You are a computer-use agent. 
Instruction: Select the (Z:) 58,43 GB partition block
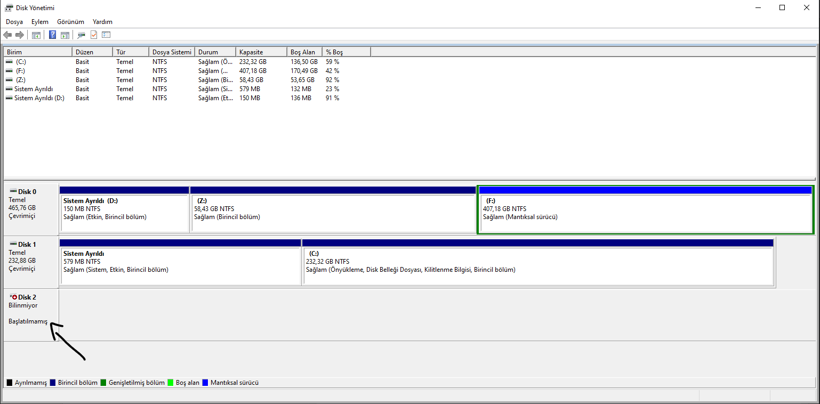tap(333, 209)
